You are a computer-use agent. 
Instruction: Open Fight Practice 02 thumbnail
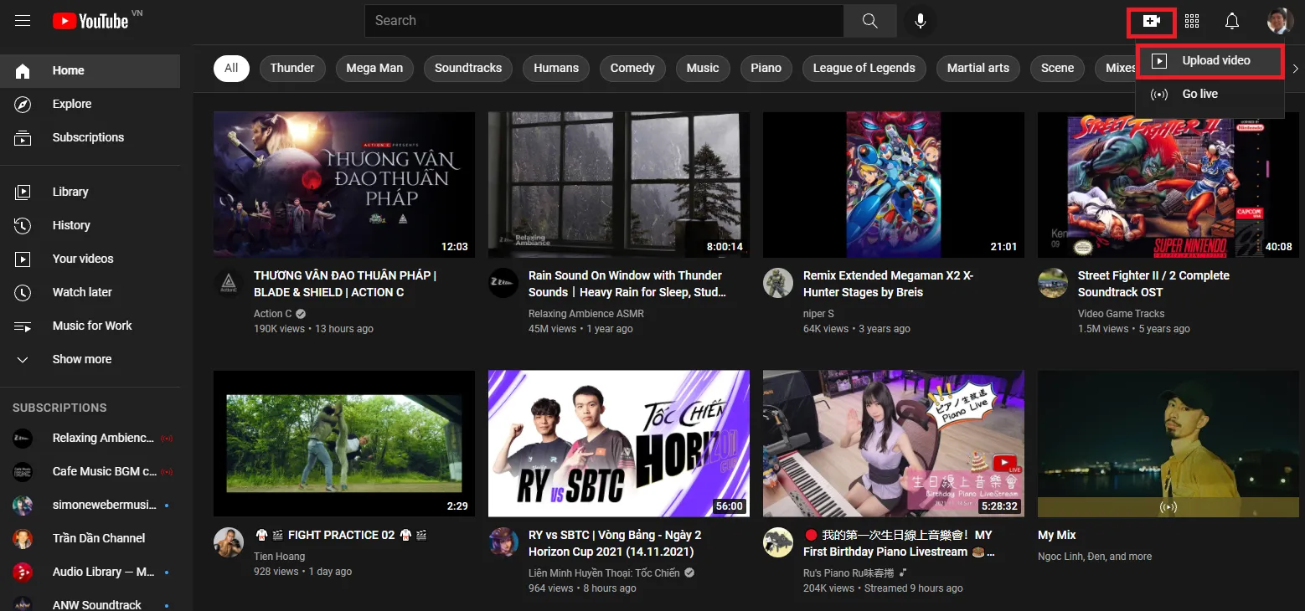point(344,444)
